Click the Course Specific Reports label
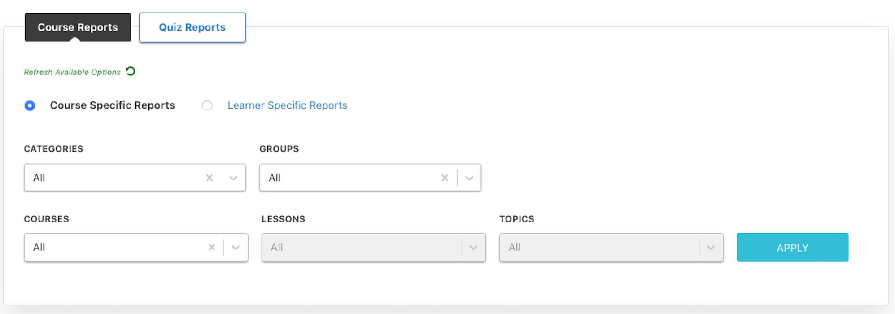 (112, 105)
